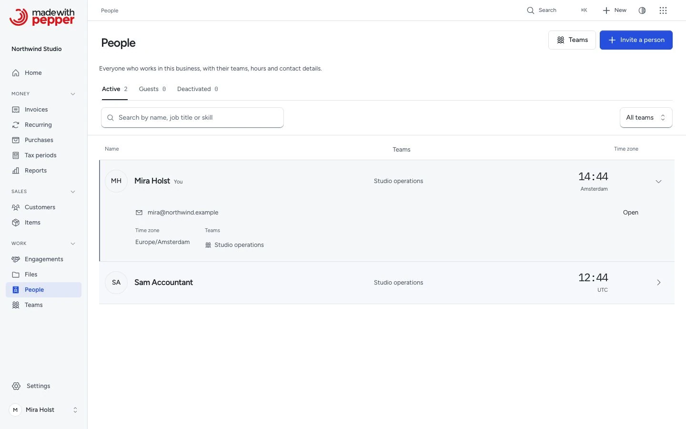Collapse the MONEY sidebar section
The image size is (686, 429).
click(x=73, y=94)
